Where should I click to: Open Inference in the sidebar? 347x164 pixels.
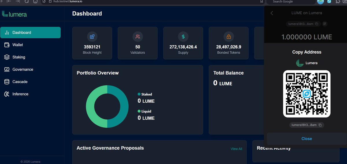(30, 94)
